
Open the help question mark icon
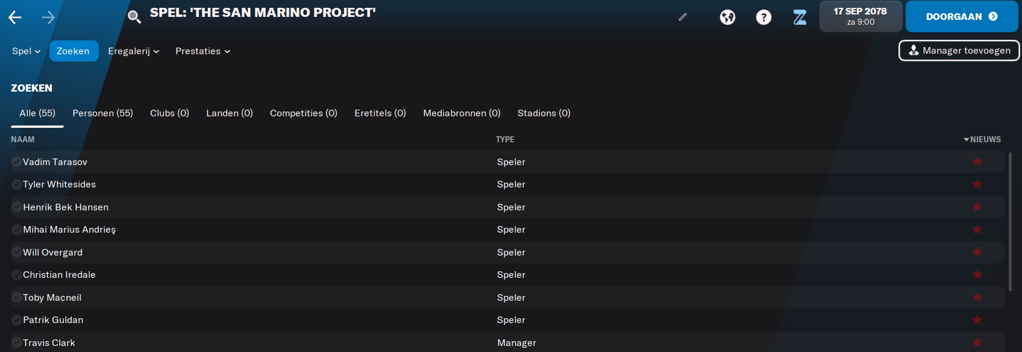763,17
